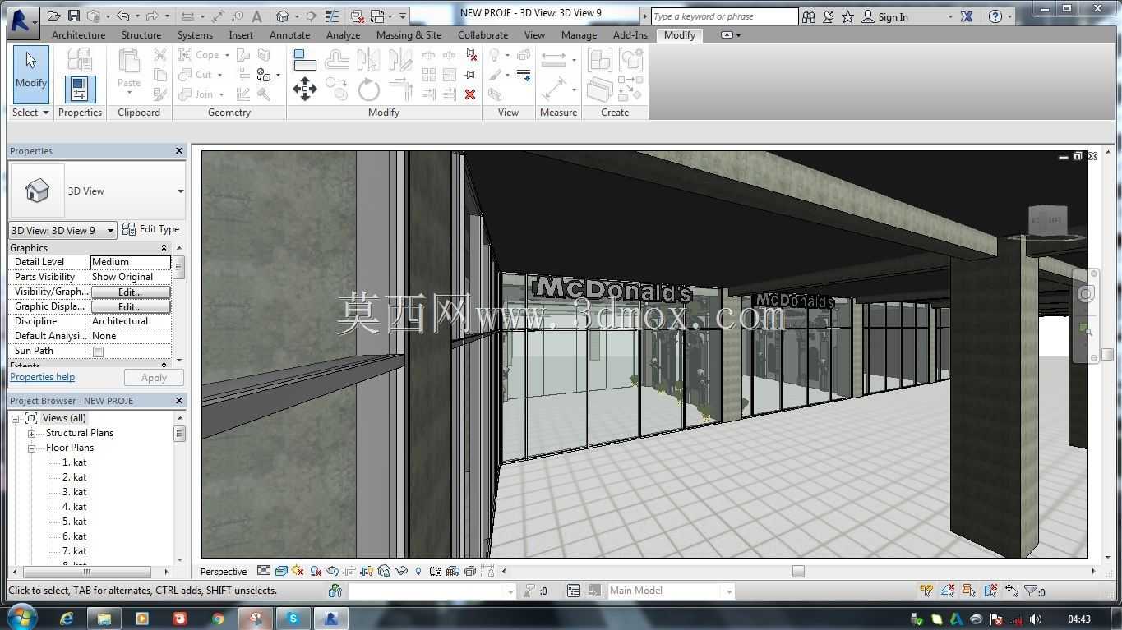Image resolution: width=1122 pixels, height=630 pixels.
Task: Click the Thin Lines icon in quick access toolbar
Action: [x=332, y=16]
